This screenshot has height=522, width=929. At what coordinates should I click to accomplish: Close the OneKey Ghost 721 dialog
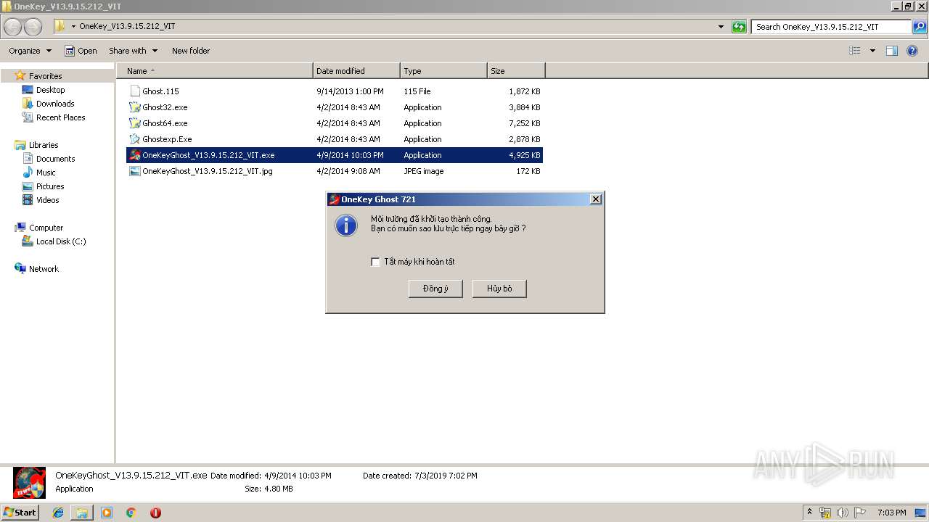[x=595, y=199]
